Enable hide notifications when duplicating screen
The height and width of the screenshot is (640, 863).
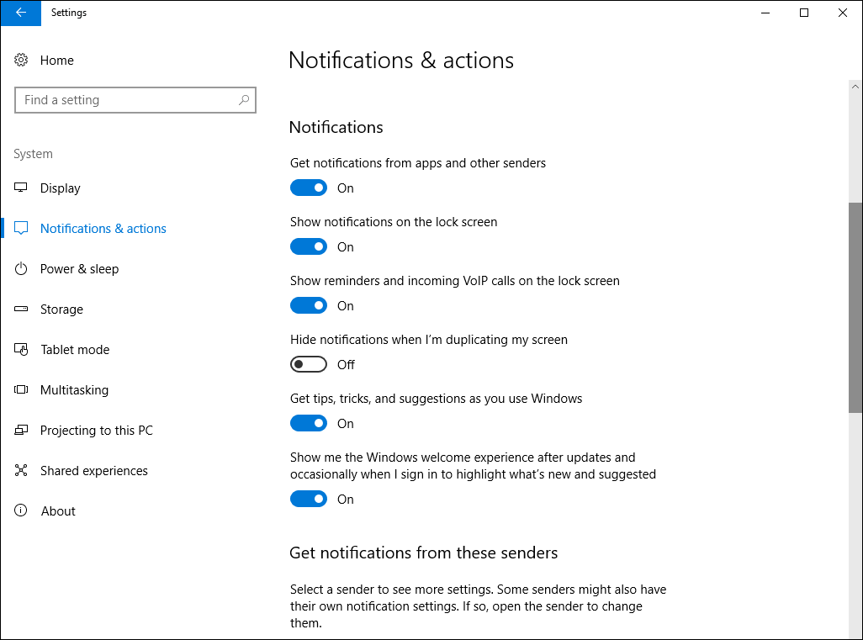pyautogui.click(x=309, y=365)
